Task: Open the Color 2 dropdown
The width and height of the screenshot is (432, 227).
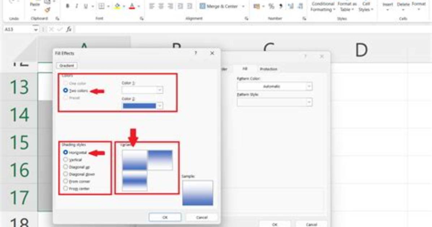Action: pos(160,106)
